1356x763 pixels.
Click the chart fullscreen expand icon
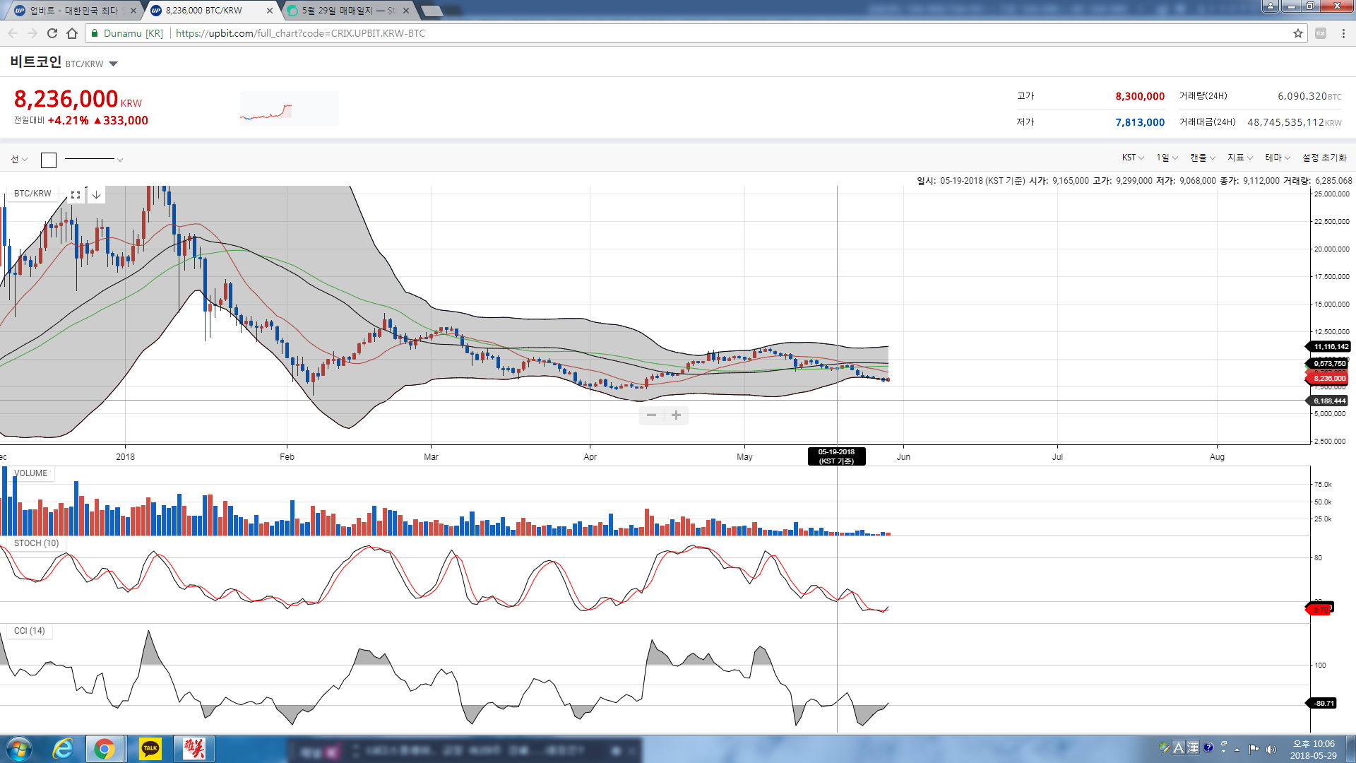[76, 195]
